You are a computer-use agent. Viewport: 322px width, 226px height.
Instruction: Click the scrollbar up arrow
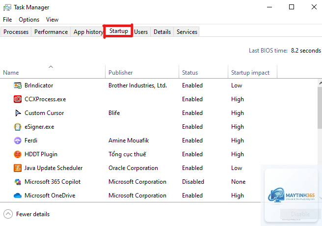320,83
